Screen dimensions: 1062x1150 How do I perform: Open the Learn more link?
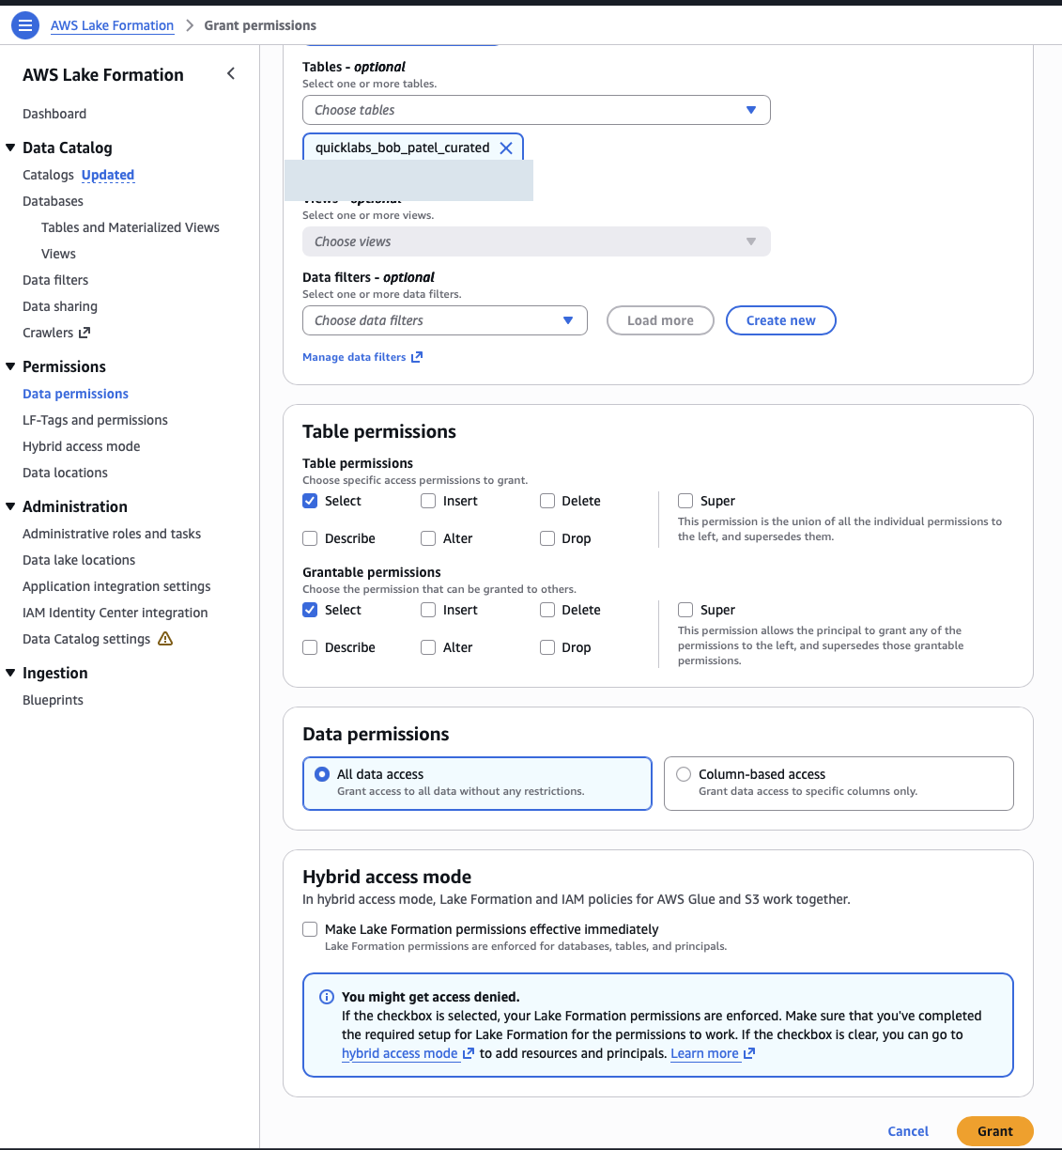point(704,1053)
